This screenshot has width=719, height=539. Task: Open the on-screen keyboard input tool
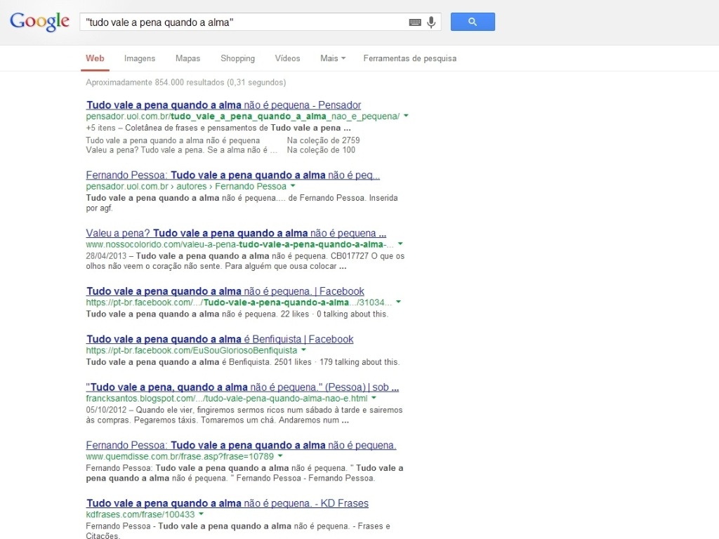[x=415, y=22]
